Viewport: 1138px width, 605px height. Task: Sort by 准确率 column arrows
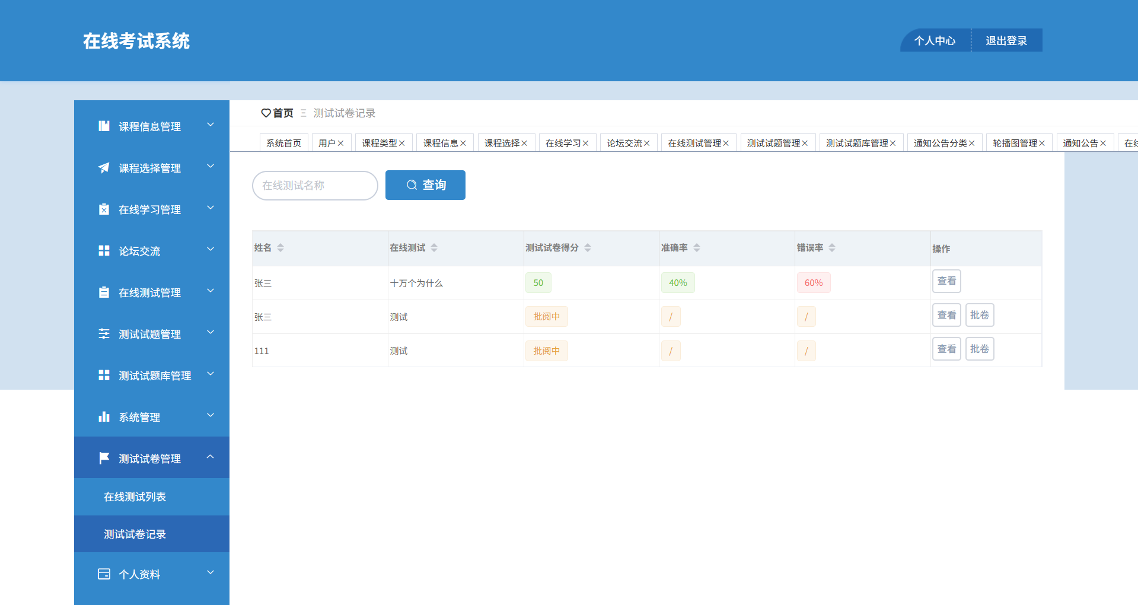(697, 248)
